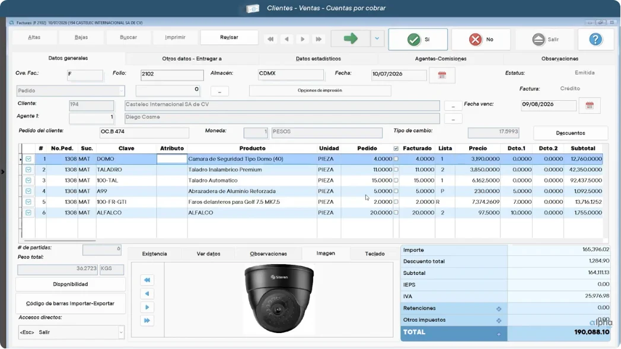
Task: Show first image with double-left arrow
Action: (x=147, y=280)
